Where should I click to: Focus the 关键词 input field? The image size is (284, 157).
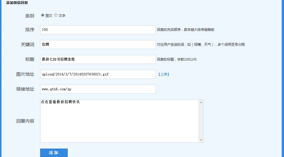pyautogui.click(x=98, y=45)
